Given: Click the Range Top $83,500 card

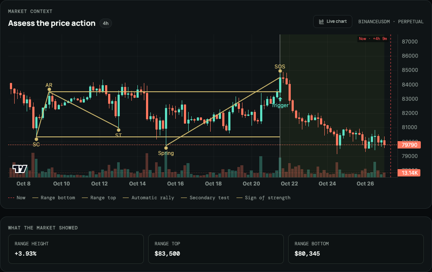Looking at the screenshot, I should (216, 249).
